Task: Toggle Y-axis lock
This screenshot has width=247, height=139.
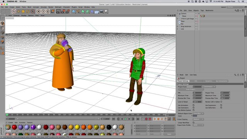Action: (43, 11)
